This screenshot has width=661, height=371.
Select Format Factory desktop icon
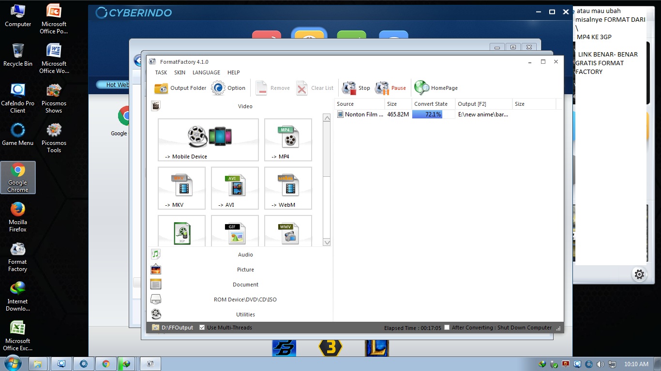click(18, 257)
